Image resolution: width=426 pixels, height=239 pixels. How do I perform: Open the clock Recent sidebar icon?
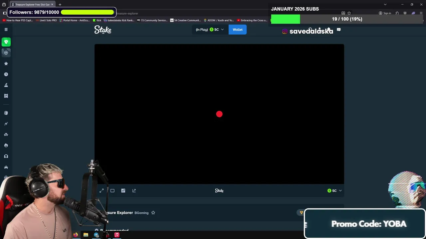(6, 74)
